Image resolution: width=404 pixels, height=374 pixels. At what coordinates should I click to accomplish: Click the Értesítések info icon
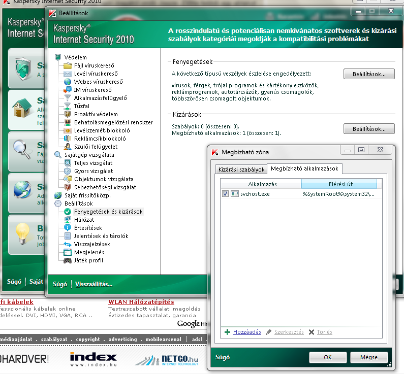[68, 228]
